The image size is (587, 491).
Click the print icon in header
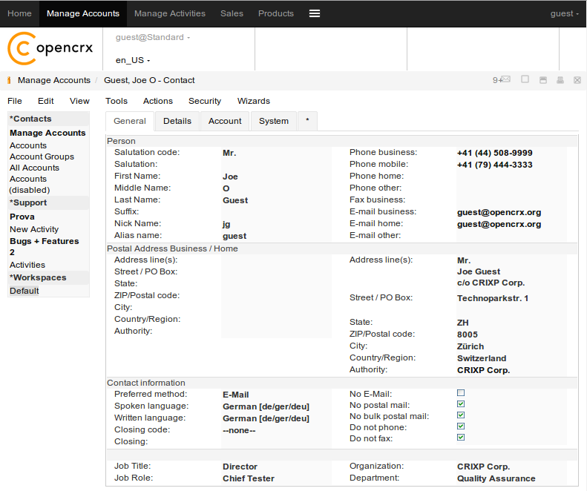(560, 80)
